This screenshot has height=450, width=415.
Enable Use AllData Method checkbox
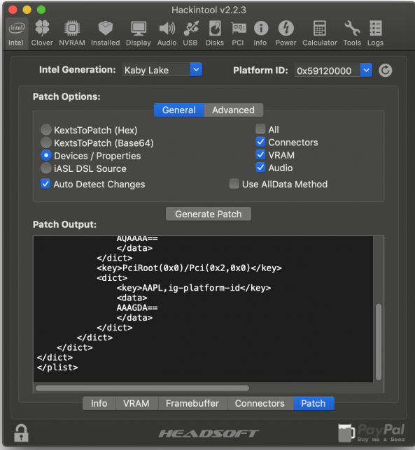point(234,184)
